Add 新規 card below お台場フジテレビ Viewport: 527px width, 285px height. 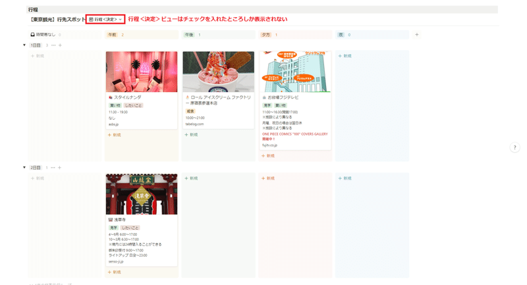click(x=268, y=156)
